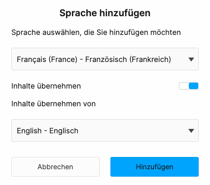
Task: Disable the blue content copy switch
Action: coord(189,86)
